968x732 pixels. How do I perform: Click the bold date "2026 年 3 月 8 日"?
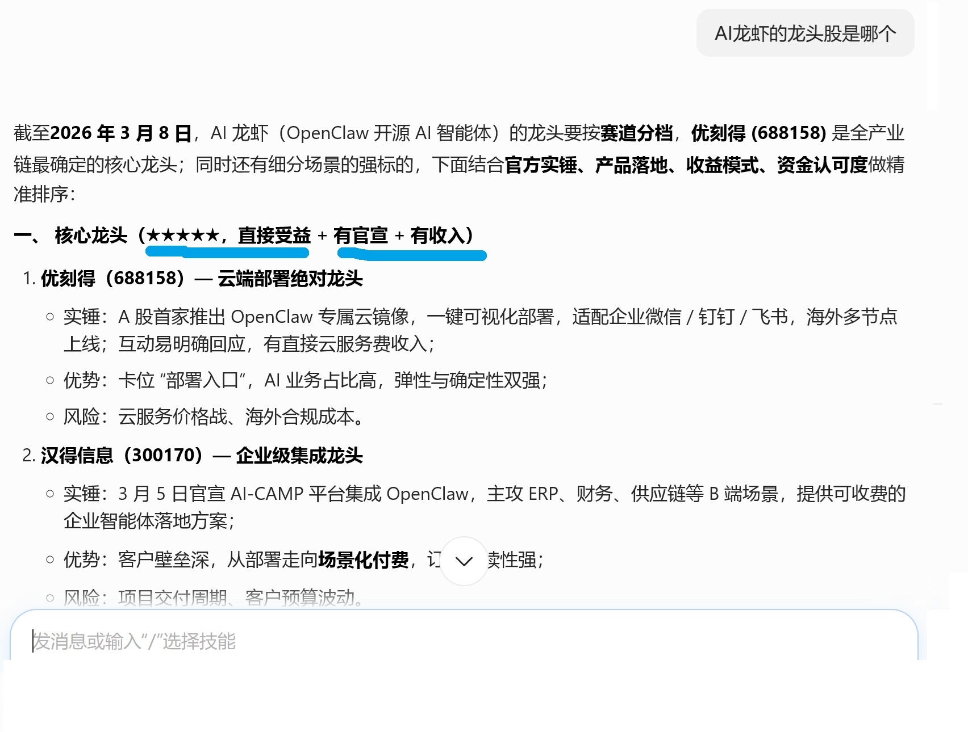tap(121, 133)
